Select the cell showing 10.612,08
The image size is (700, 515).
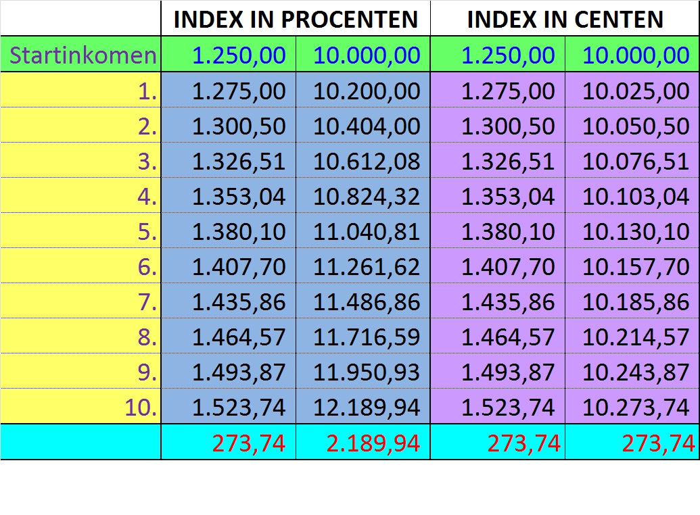[363, 161]
